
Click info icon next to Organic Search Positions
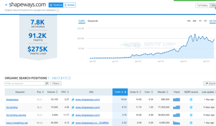point(69,78)
